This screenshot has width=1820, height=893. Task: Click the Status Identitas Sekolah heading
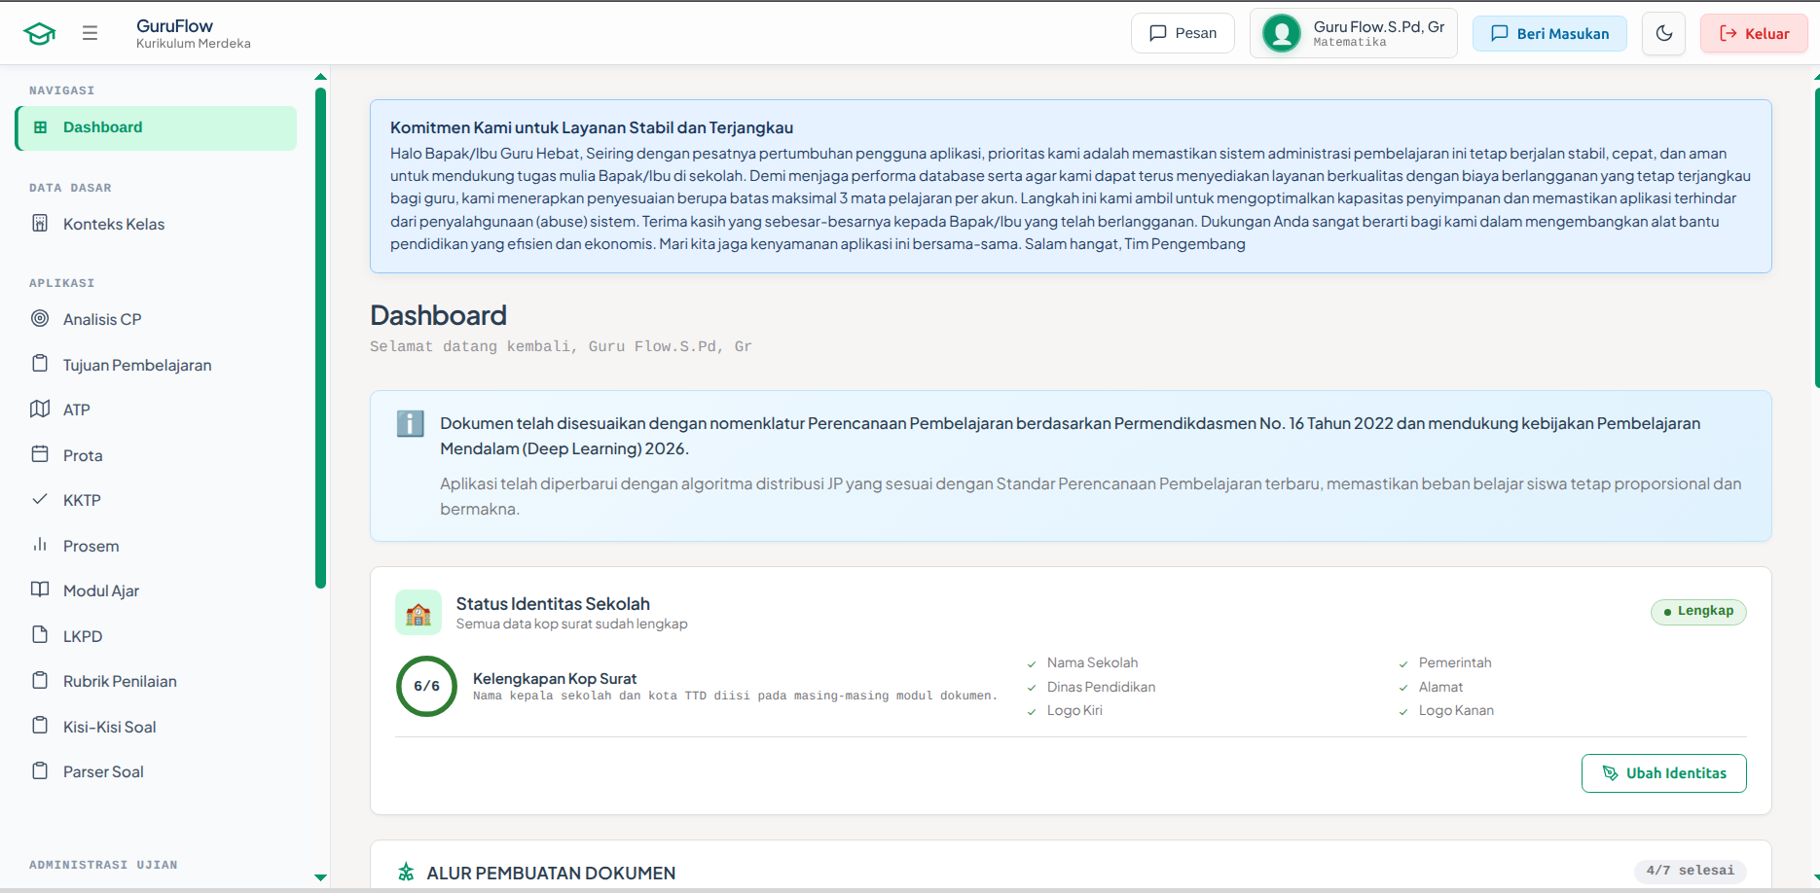click(553, 603)
